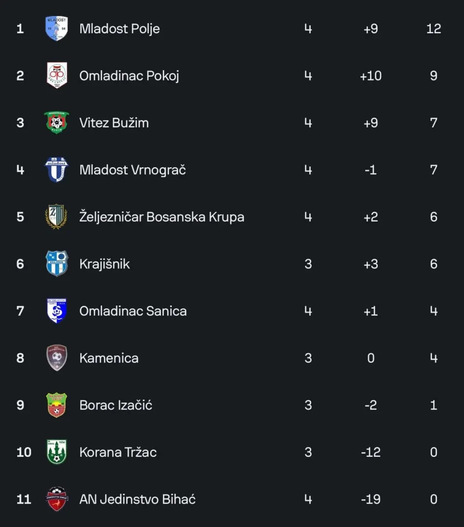Click Mladost Polje's 12 points value
This screenshot has width=464, height=527.
pyautogui.click(x=434, y=29)
